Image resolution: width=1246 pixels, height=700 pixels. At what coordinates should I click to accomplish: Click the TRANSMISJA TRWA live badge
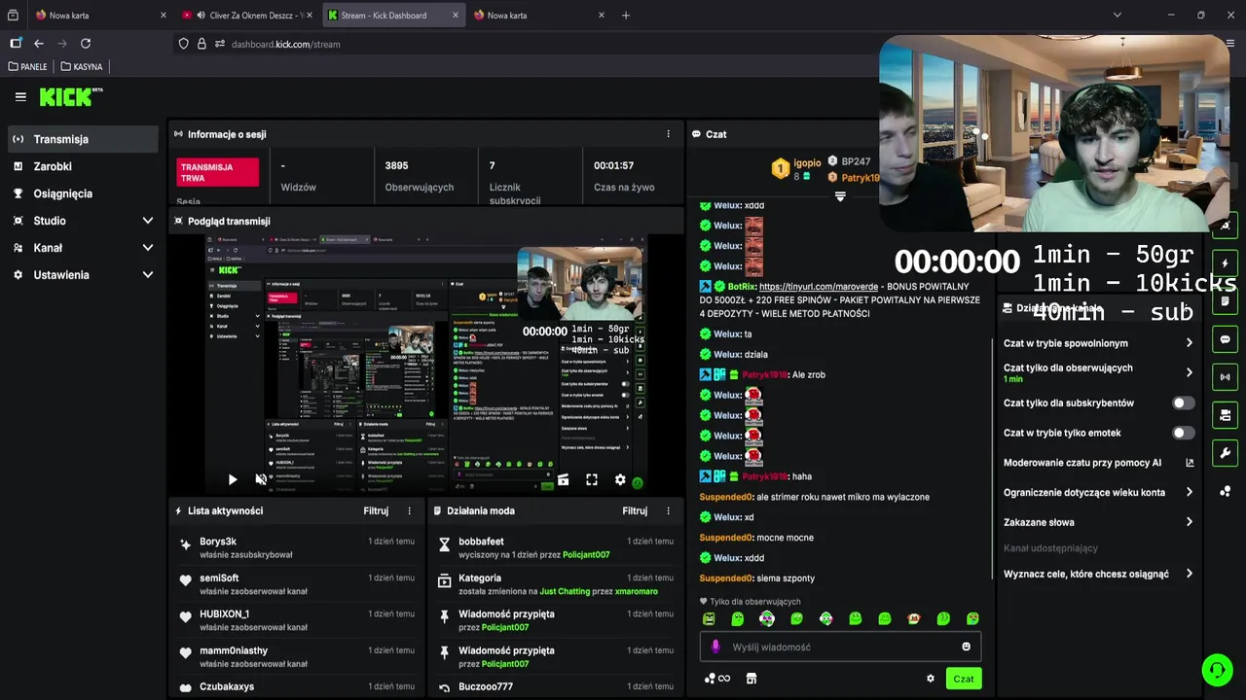click(218, 172)
